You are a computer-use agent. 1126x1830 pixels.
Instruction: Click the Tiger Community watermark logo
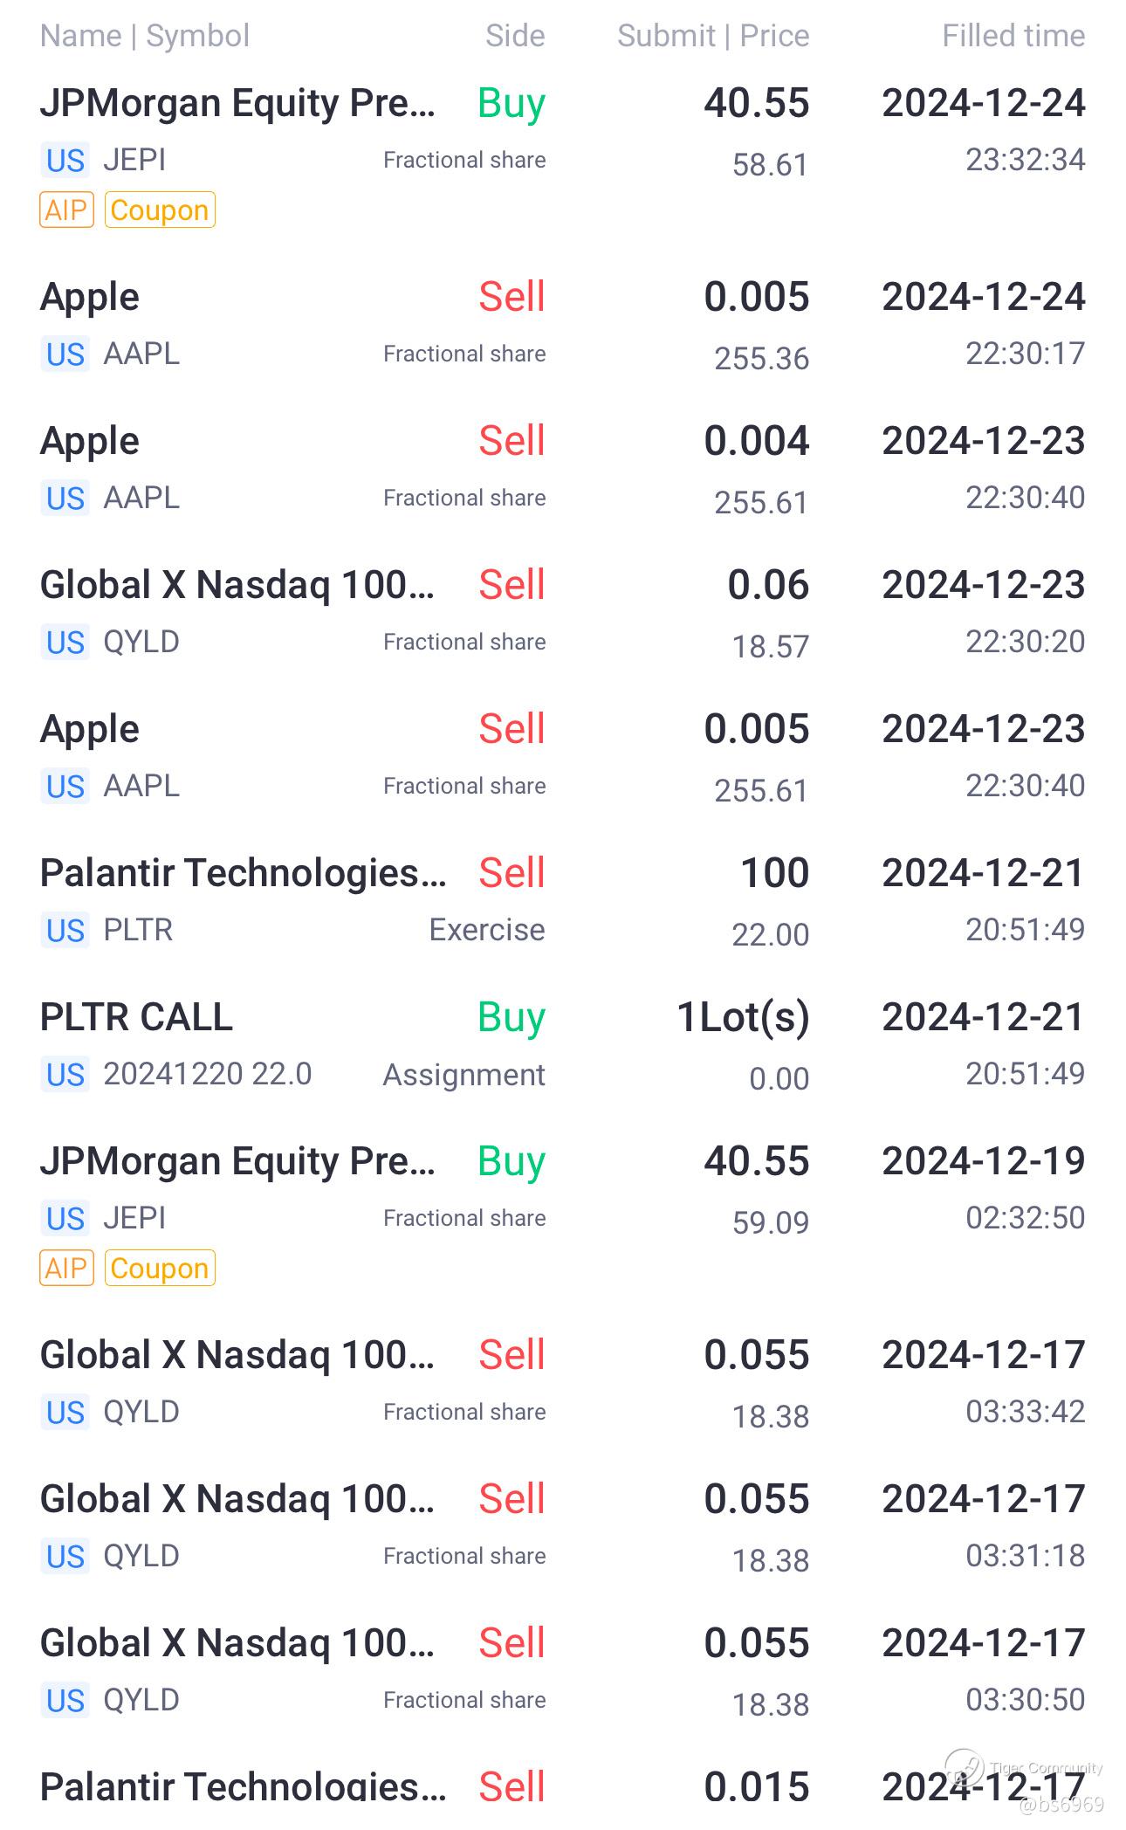(x=965, y=1769)
